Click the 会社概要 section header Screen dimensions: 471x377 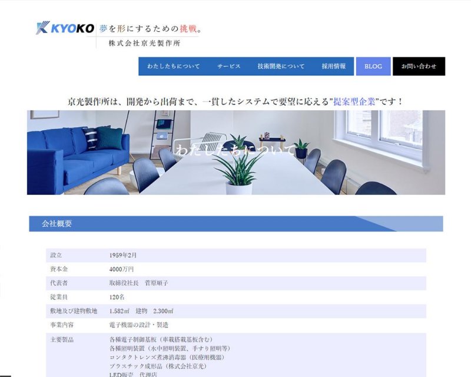pyautogui.click(x=57, y=224)
